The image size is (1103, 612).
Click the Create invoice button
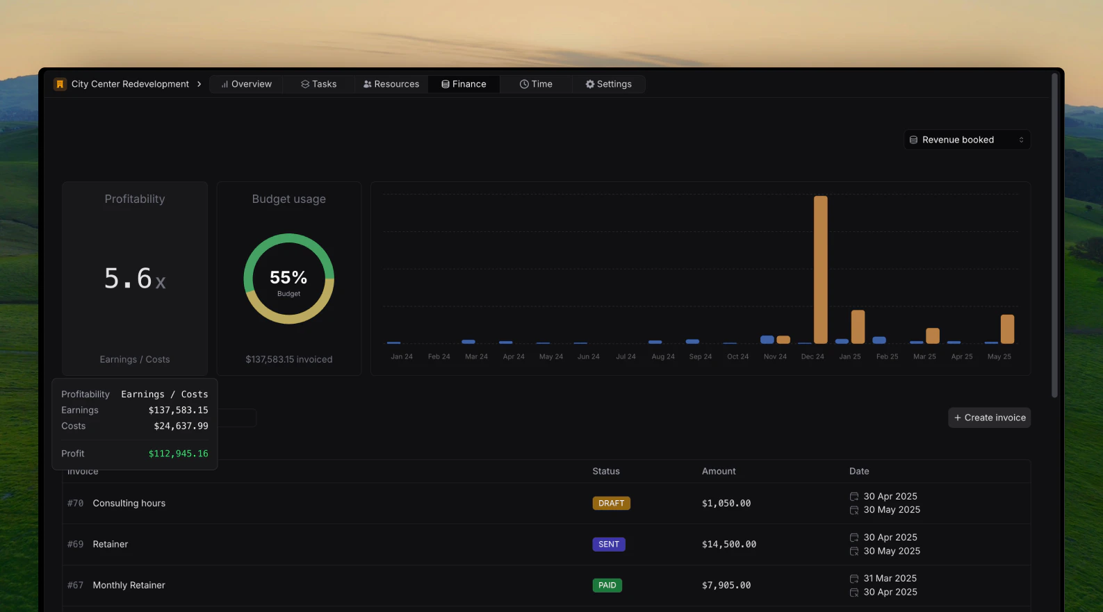click(x=989, y=417)
